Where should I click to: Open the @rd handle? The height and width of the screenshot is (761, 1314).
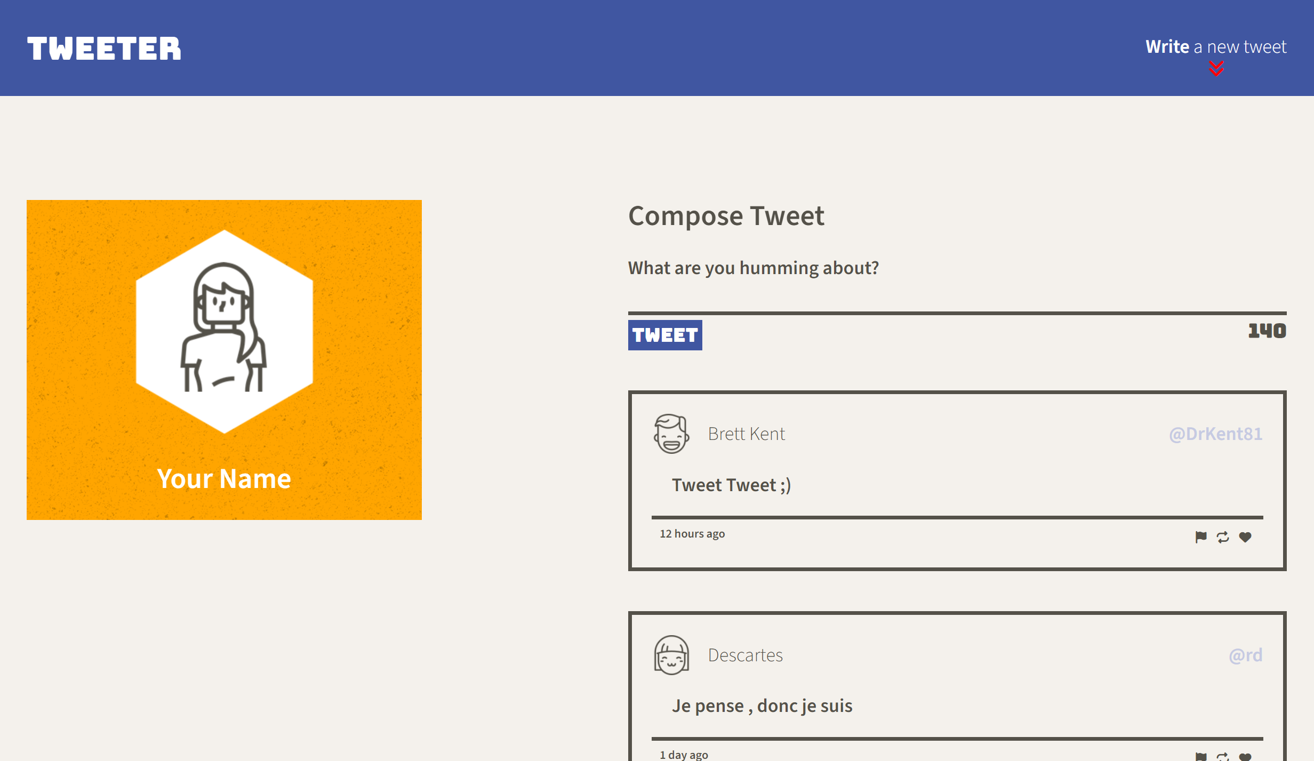[x=1245, y=655]
